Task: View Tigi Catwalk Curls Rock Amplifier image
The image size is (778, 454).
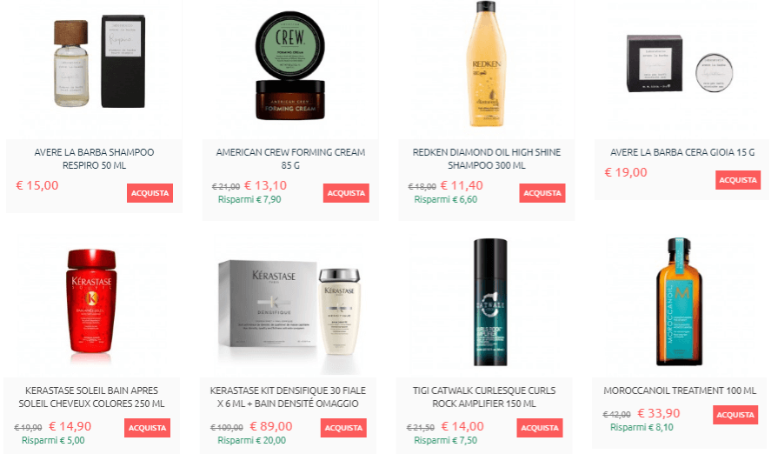Action: 489,302
